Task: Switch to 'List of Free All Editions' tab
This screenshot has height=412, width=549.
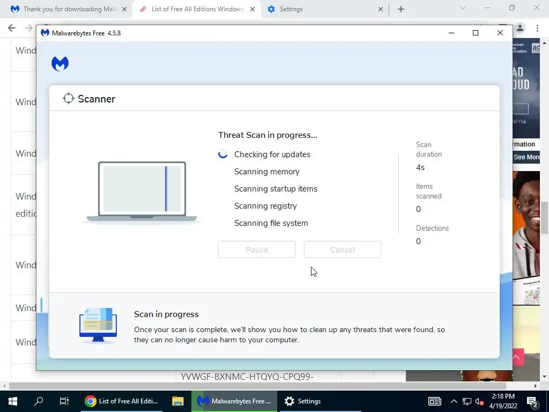Action: coord(197,9)
